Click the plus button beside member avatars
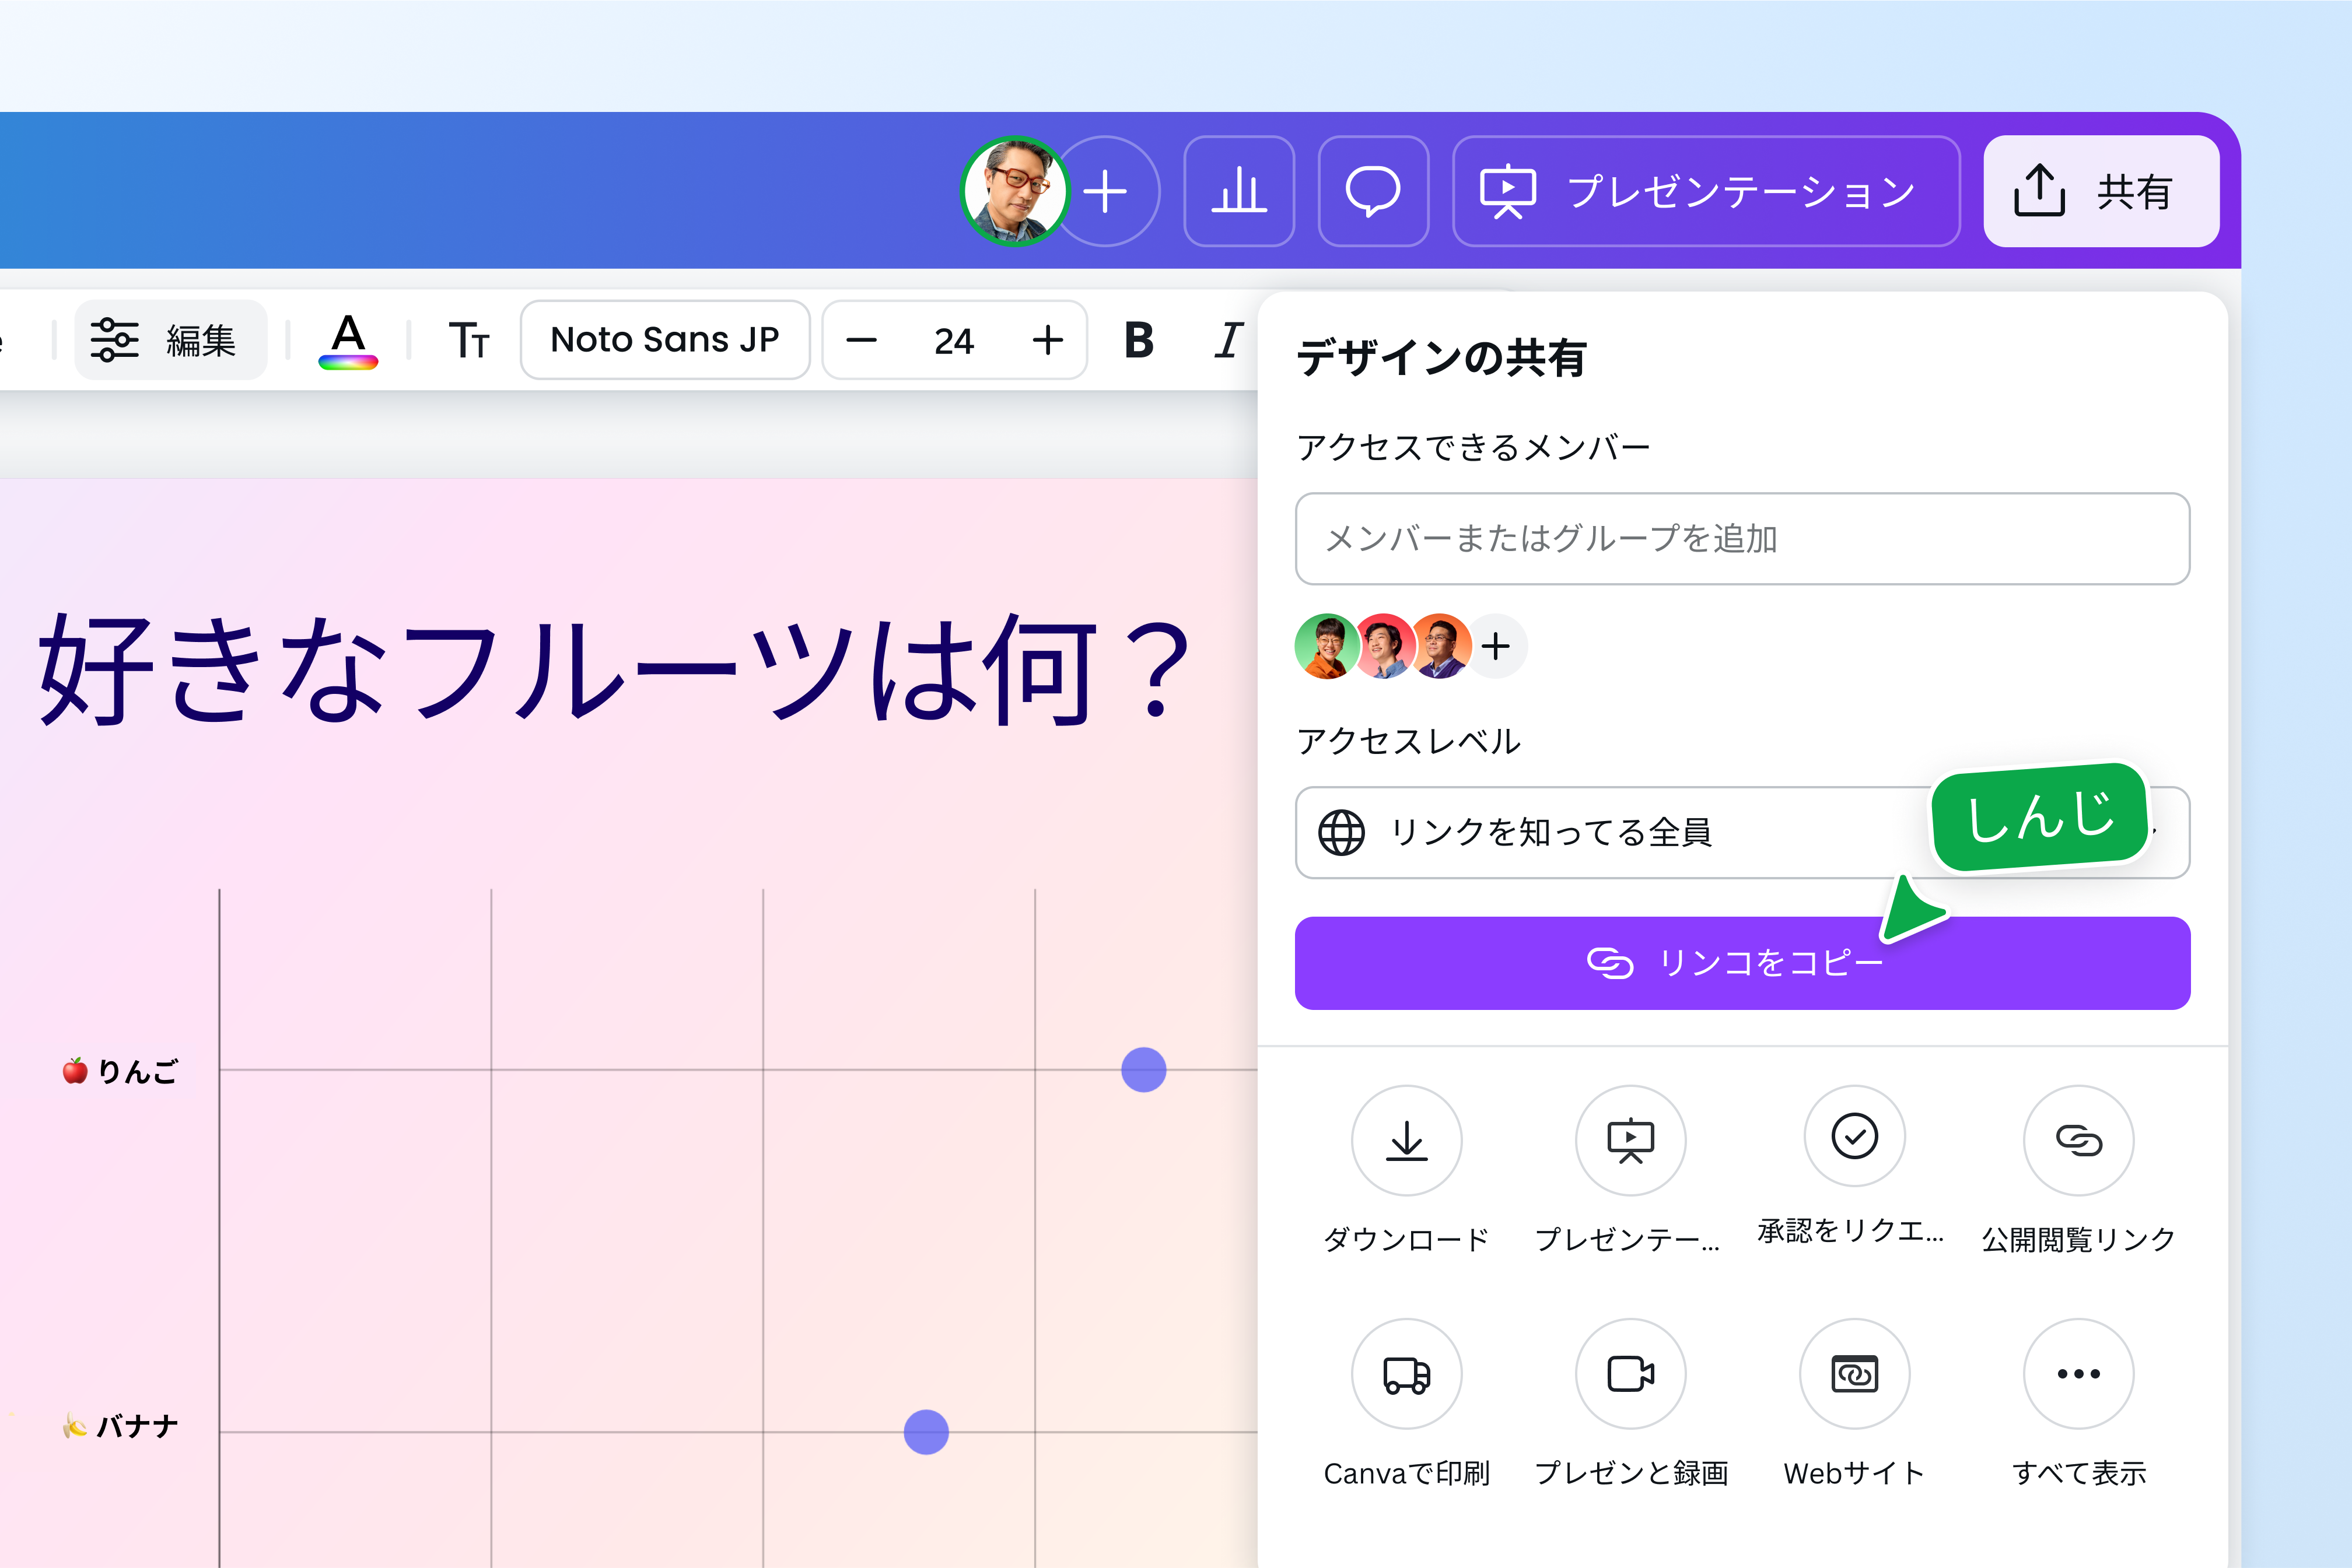This screenshot has height=1568, width=2352. (1496, 646)
